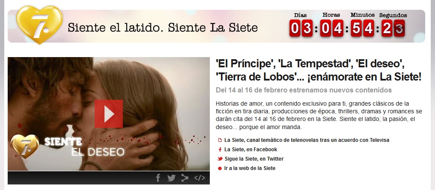
Task: Click the red dot beside 'Ir a la web'
Action: coord(220,168)
